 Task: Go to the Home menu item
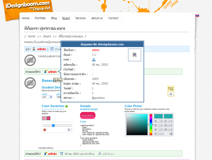tap(25, 18)
